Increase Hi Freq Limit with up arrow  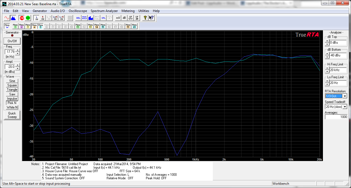pos(327,69)
